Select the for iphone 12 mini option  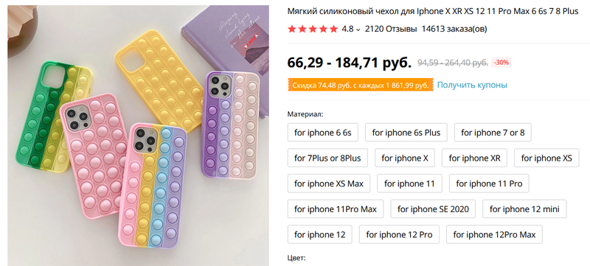[x=524, y=209]
